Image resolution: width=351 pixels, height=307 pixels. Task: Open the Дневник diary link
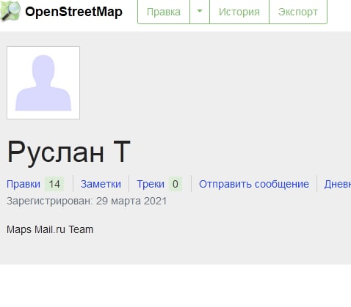coord(338,184)
